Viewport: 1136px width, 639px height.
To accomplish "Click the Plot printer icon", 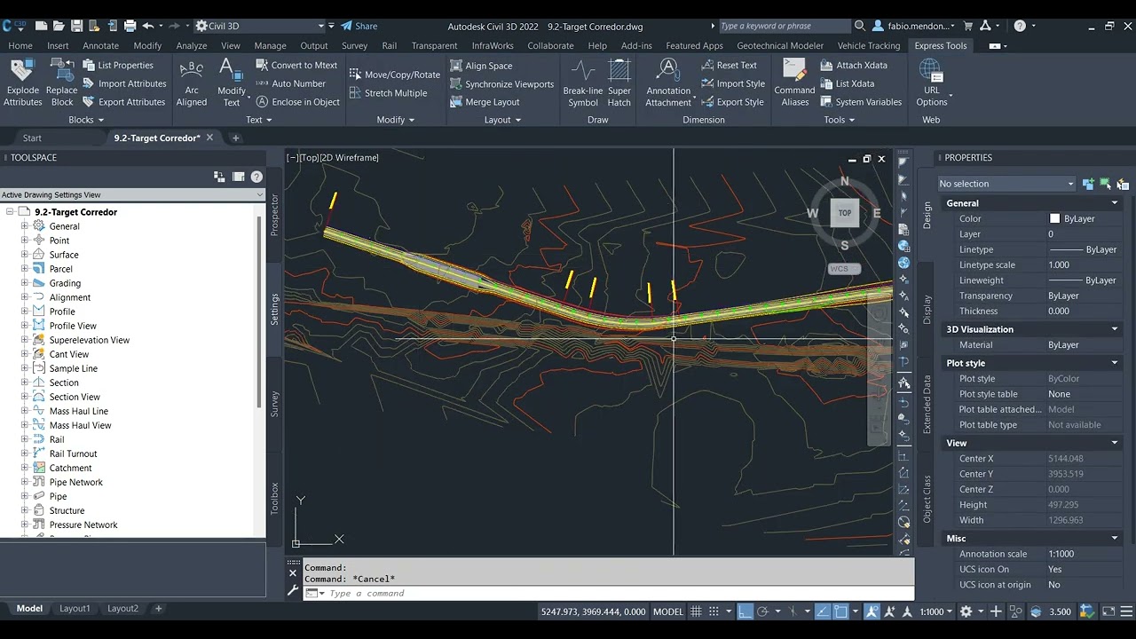I will [130, 26].
